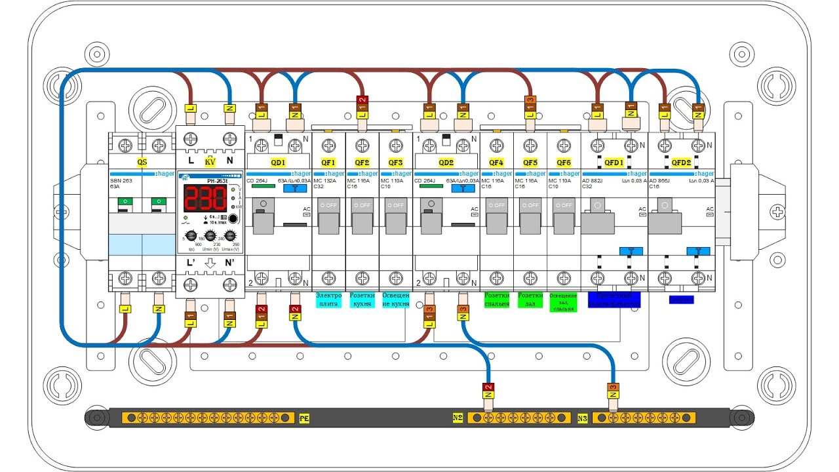Click the N input terminal screw on KV relay
This screenshot has height=472, width=839.
point(229,139)
